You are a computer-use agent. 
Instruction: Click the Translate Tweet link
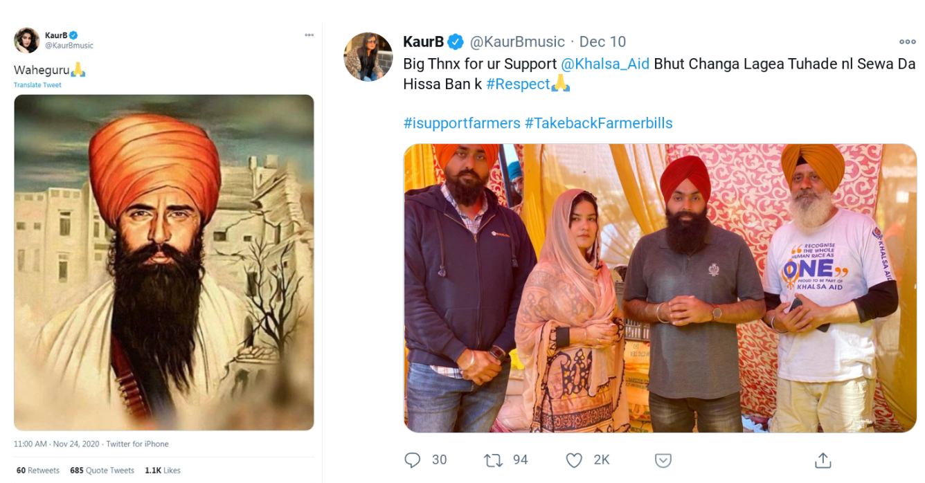[x=37, y=85]
